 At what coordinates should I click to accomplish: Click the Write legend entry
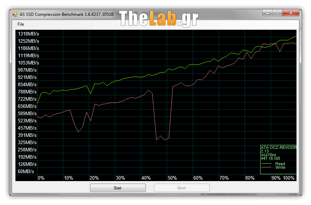coord(280,167)
